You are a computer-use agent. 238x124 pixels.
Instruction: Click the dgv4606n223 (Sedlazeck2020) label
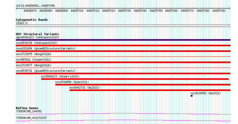click(x=38, y=37)
